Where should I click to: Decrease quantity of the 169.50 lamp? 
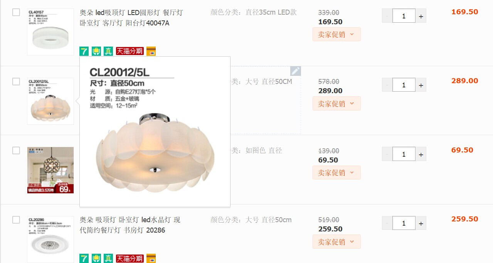[387, 16]
